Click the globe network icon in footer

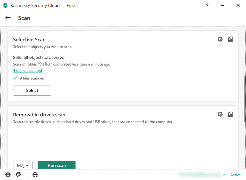(x=35, y=175)
